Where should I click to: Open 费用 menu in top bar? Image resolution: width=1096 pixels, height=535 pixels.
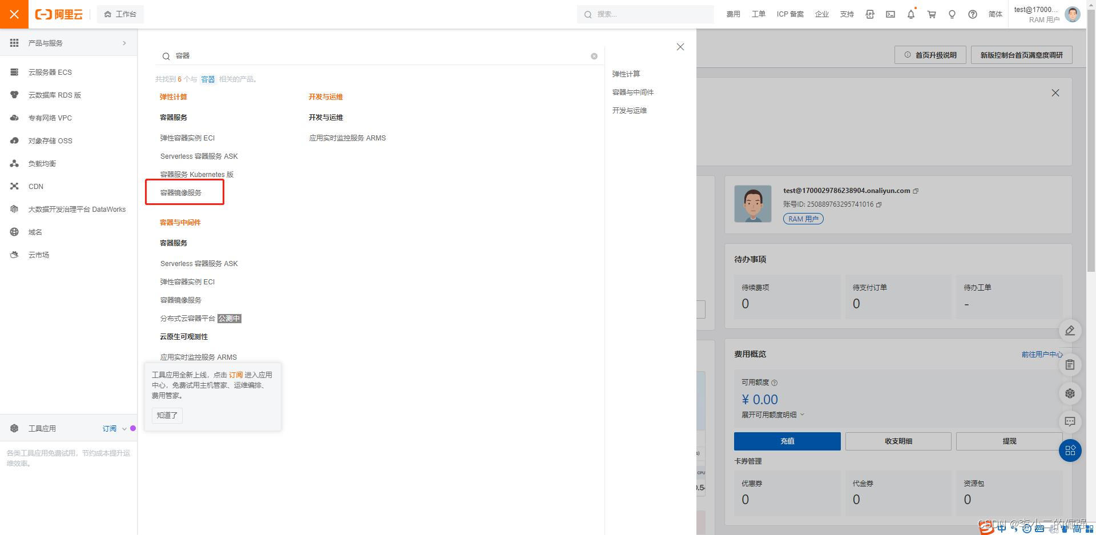733,14
